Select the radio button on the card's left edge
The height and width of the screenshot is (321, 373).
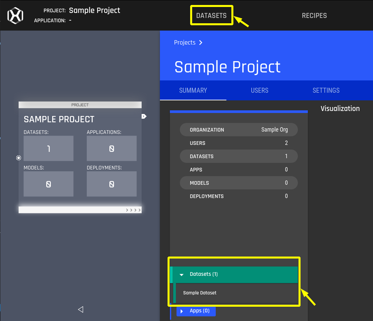pyautogui.click(x=19, y=158)
